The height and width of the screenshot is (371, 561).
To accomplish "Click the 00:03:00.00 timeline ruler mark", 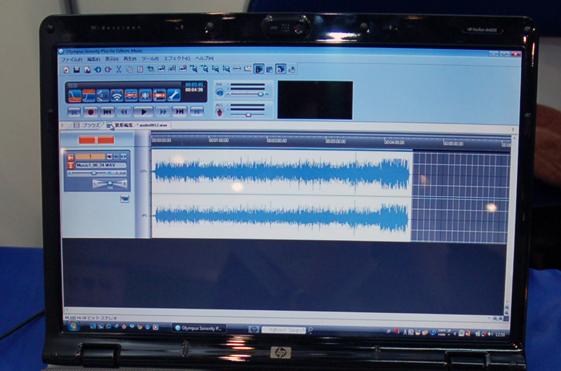I will [335, 141].
